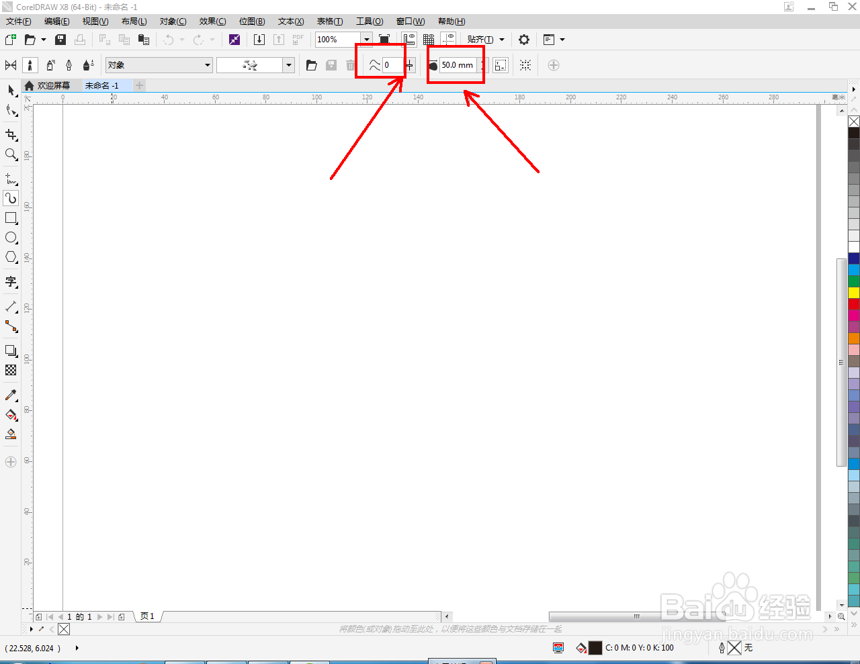Click the 页1 page tab
The image size is (860, 664).
pos(147,616)
